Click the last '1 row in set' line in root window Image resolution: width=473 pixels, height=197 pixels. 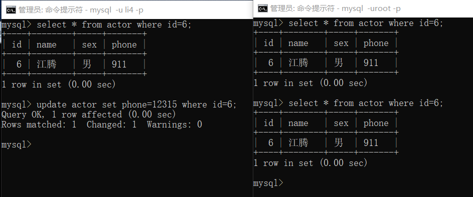pyautogui.click(x=310, y=163)
